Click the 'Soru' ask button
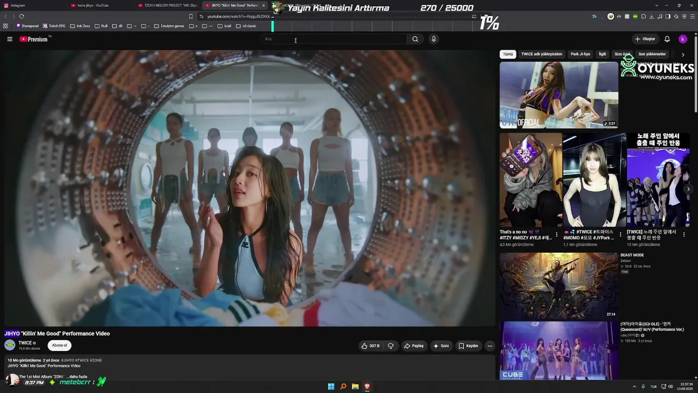The height and width of the screenshot is (393, 698). point(441,346)
